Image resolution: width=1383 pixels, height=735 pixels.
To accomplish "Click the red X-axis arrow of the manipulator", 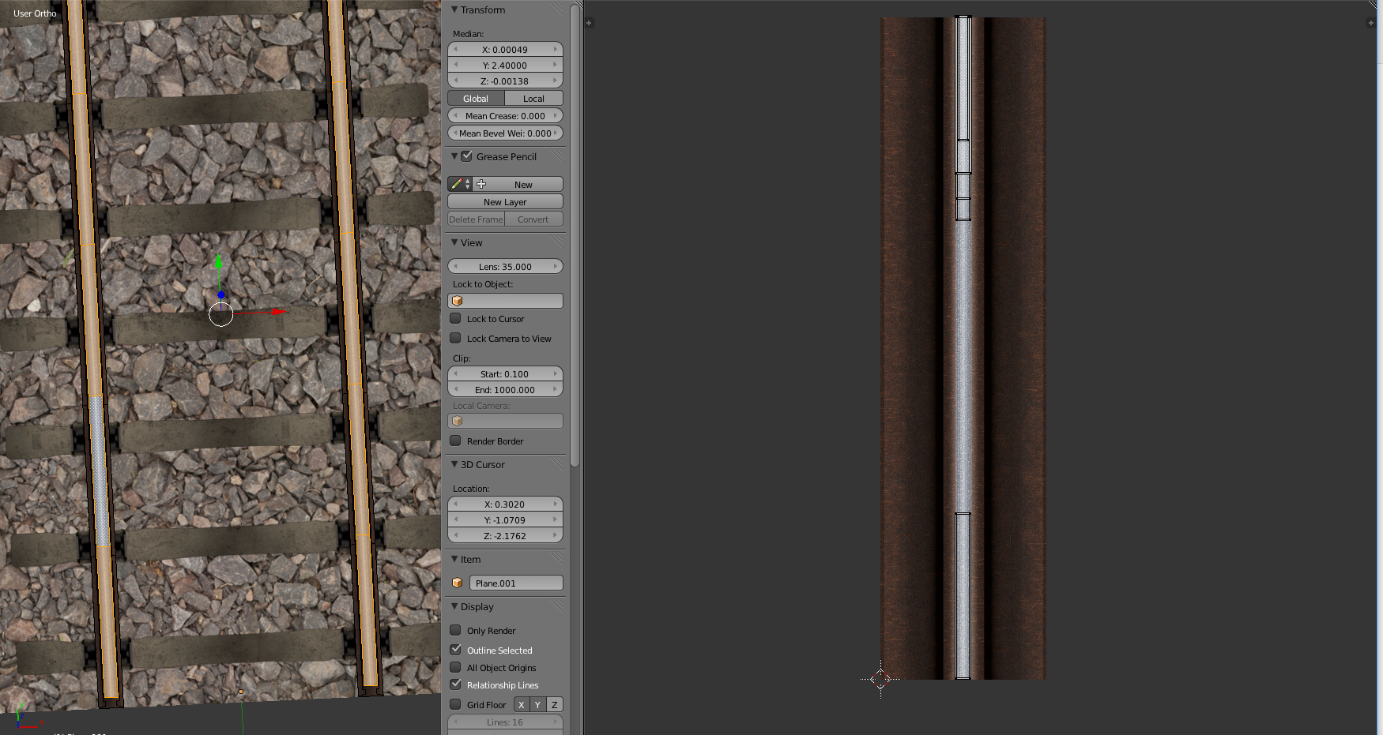I will pos(278,313).
